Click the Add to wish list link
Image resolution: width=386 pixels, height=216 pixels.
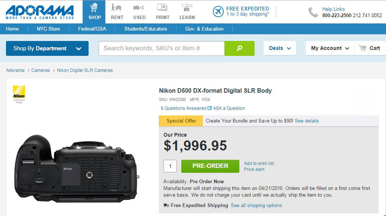tap(259, 163)
